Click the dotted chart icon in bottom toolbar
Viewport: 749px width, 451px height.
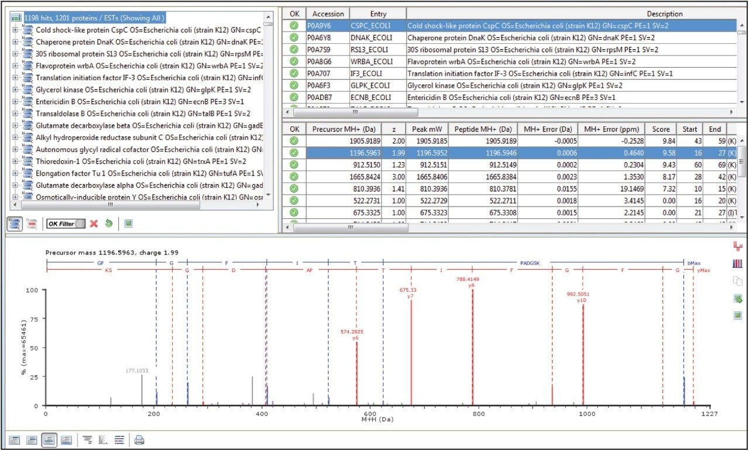tap(104, 440)
